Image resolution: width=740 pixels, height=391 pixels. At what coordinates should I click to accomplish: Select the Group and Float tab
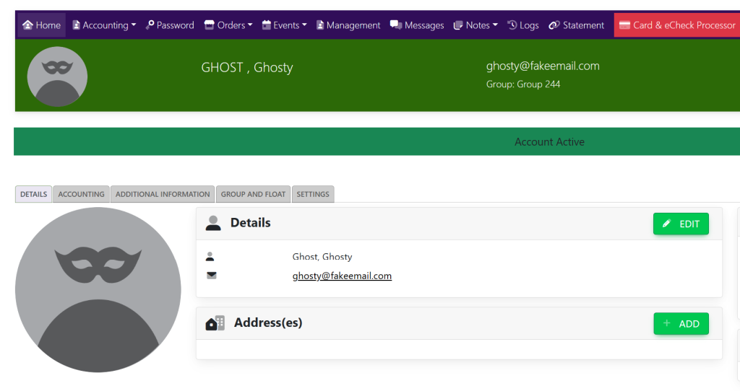253,194
